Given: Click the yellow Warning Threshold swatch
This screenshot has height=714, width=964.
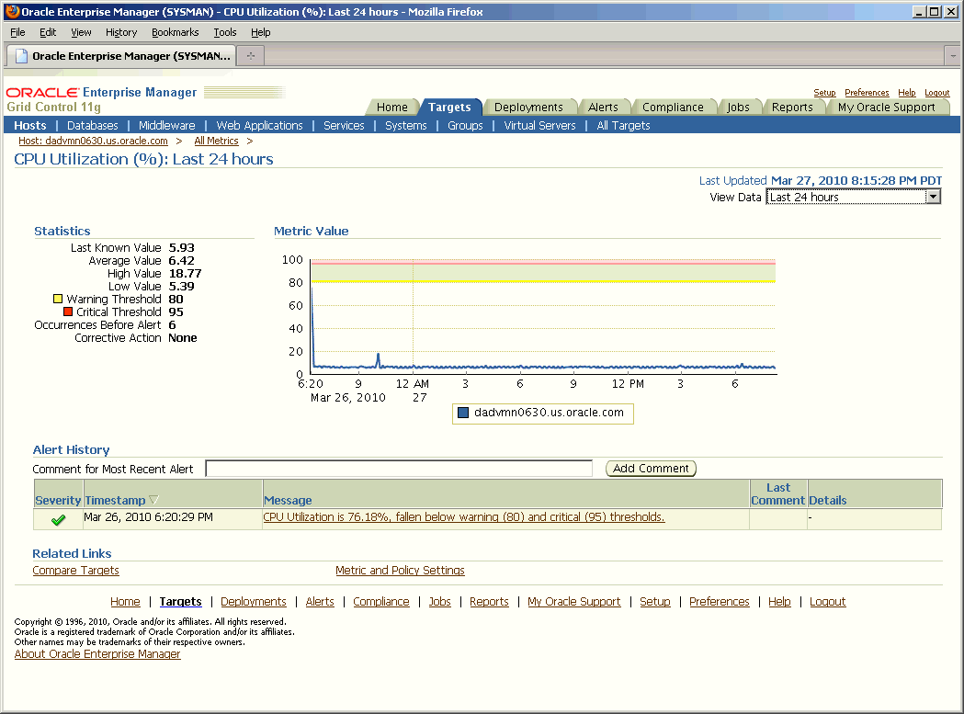Looking at the screenshot, I should (x=58, y=299).
